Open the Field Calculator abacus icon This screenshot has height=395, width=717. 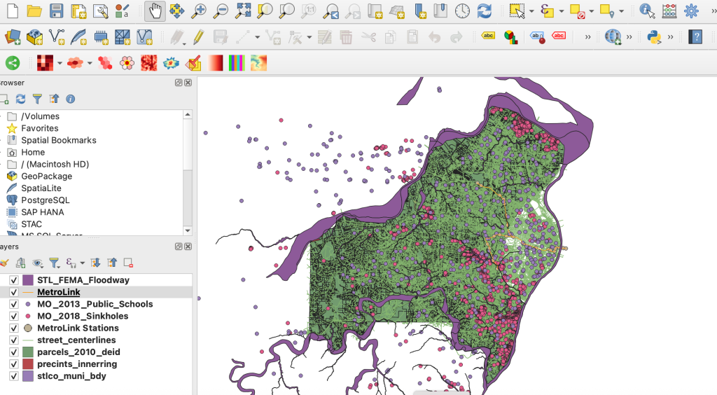click(669, 11)
